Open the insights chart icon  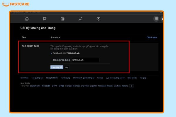tap(62, 19)
